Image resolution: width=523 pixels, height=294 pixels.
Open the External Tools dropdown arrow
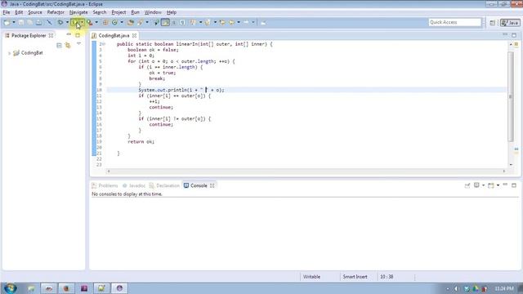(x=96, y=22)
